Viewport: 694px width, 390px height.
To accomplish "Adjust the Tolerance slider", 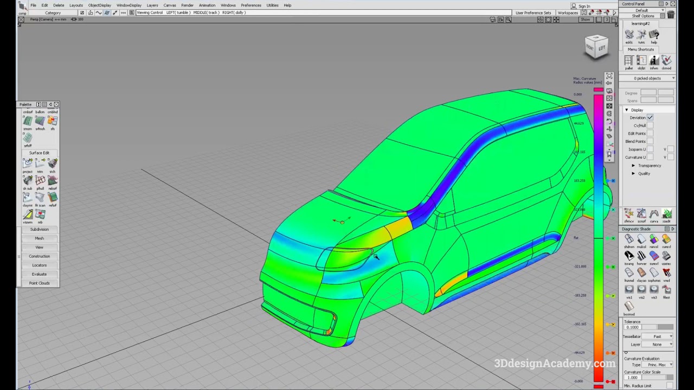I will pos(657,327).
